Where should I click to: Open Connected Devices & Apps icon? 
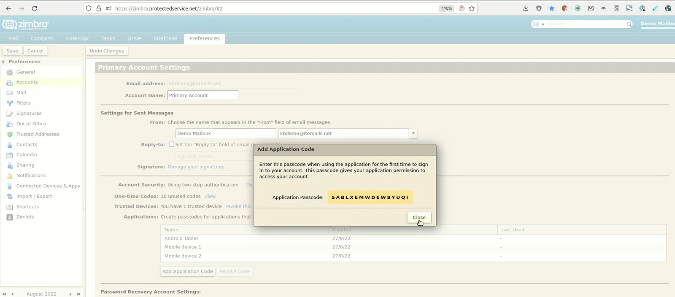point(10,186)
